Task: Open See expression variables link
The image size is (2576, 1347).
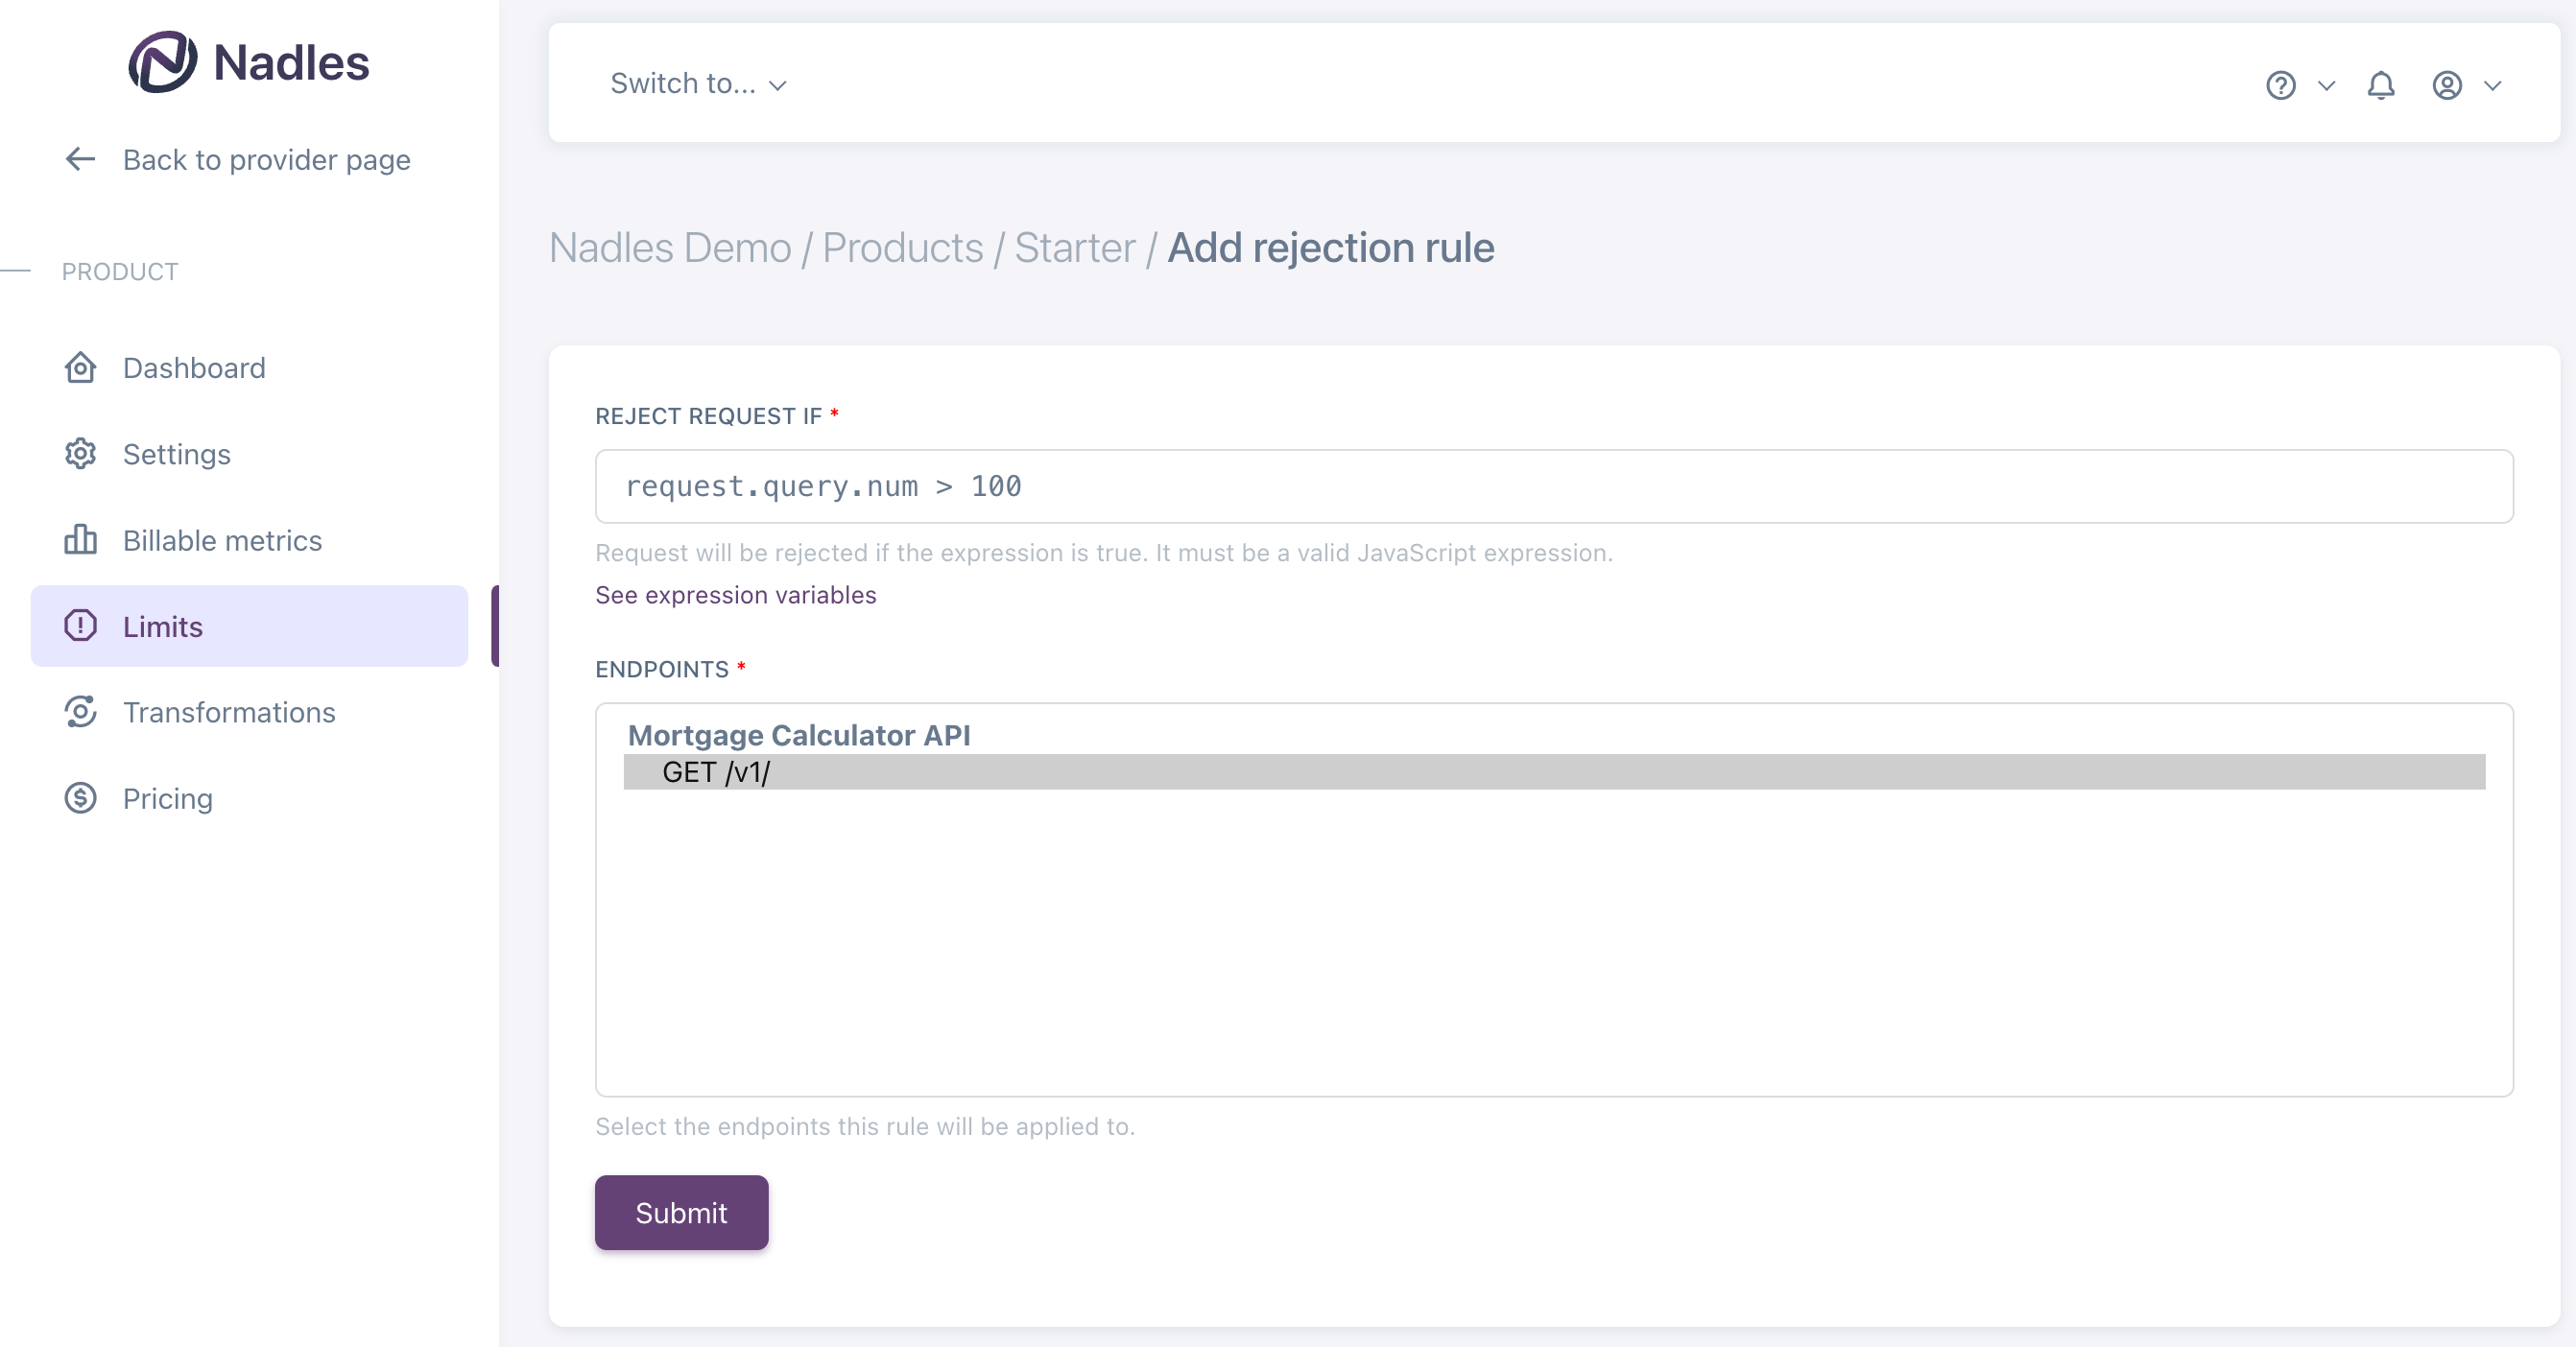Action: coord(735,595)
